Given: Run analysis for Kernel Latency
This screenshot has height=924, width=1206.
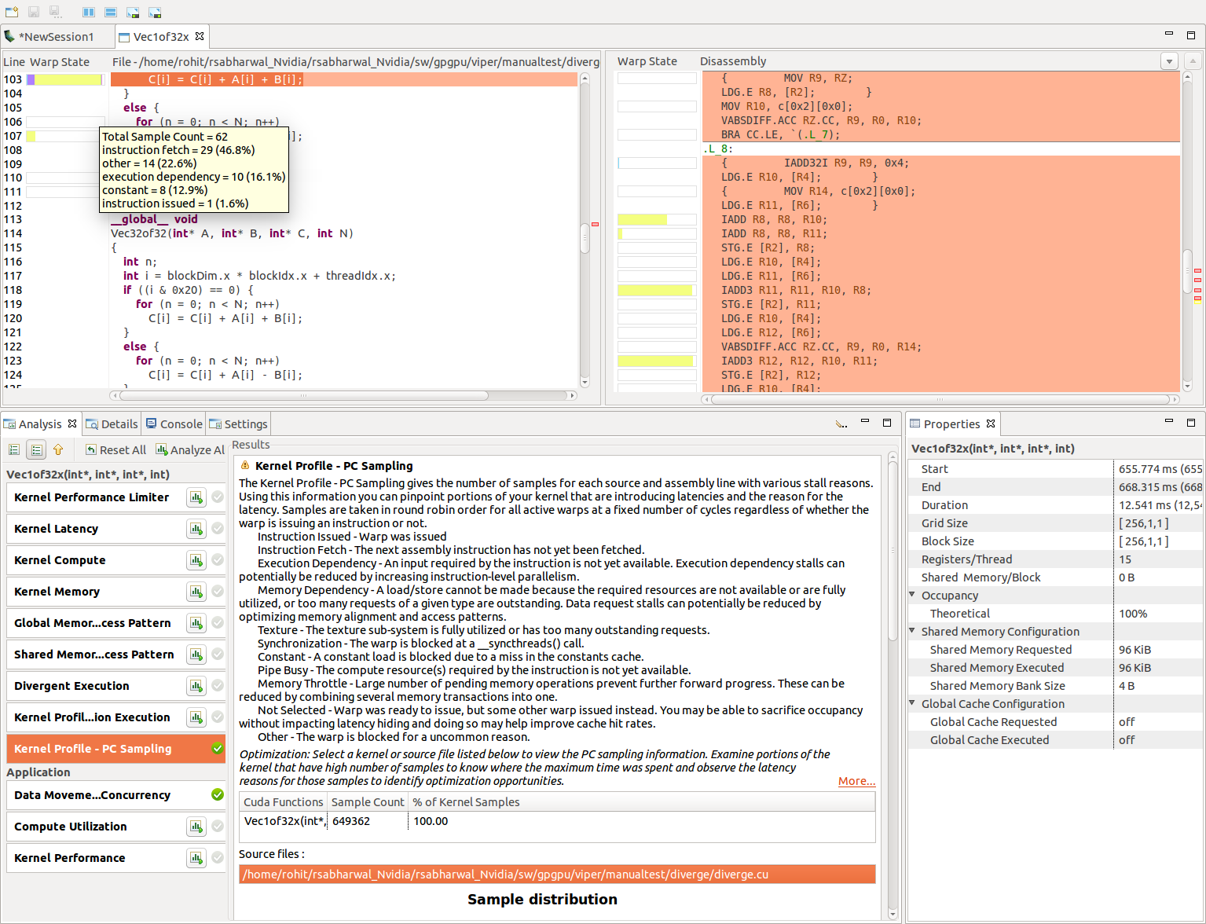Looking at the screenshot, I should 196,529.
